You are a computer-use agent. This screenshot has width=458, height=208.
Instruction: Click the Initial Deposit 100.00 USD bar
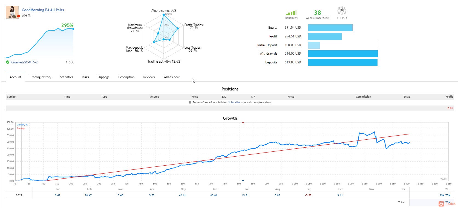click(x=314, y=45)
